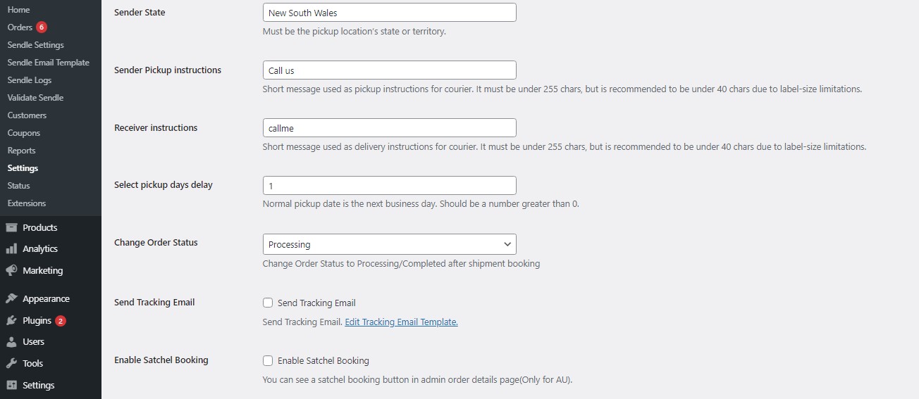Image resolution: width=919 pixels, height=399 pixels.
Task: Open the Sendle Logs menu entry
Action: pyautogui.click(x=30, y=80)
